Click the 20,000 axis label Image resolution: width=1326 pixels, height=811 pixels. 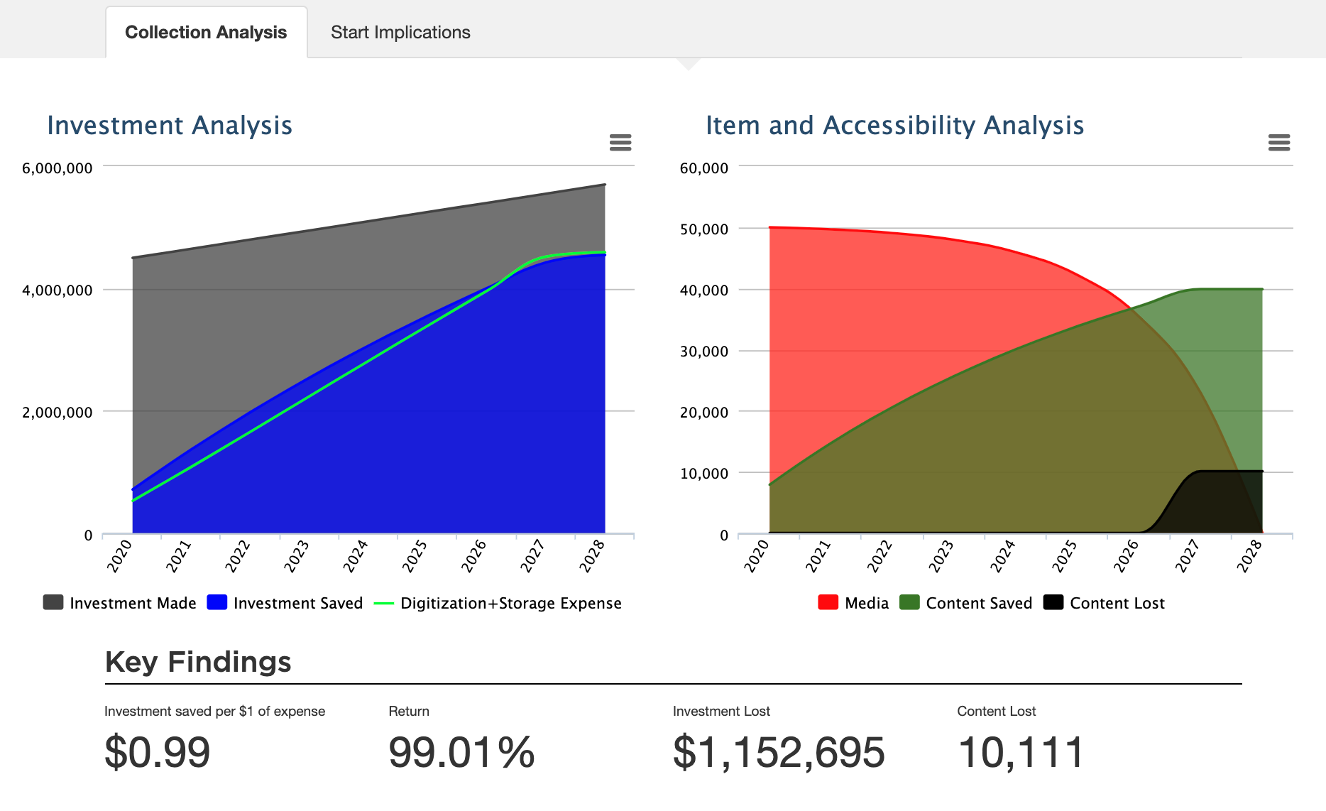click(x=704, y=413)
